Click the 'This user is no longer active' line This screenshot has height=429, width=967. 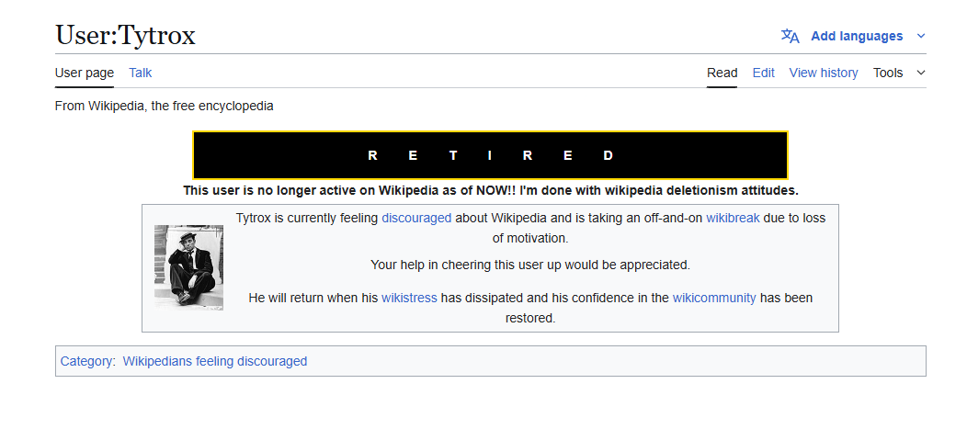pos(490,190)
